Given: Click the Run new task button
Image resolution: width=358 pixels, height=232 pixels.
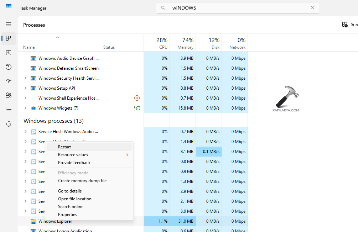Looking at the screenshot, I should pos(348,25).
